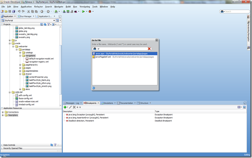Click the Cut scissors icon

pyautogui.click(x=29, y=12)
